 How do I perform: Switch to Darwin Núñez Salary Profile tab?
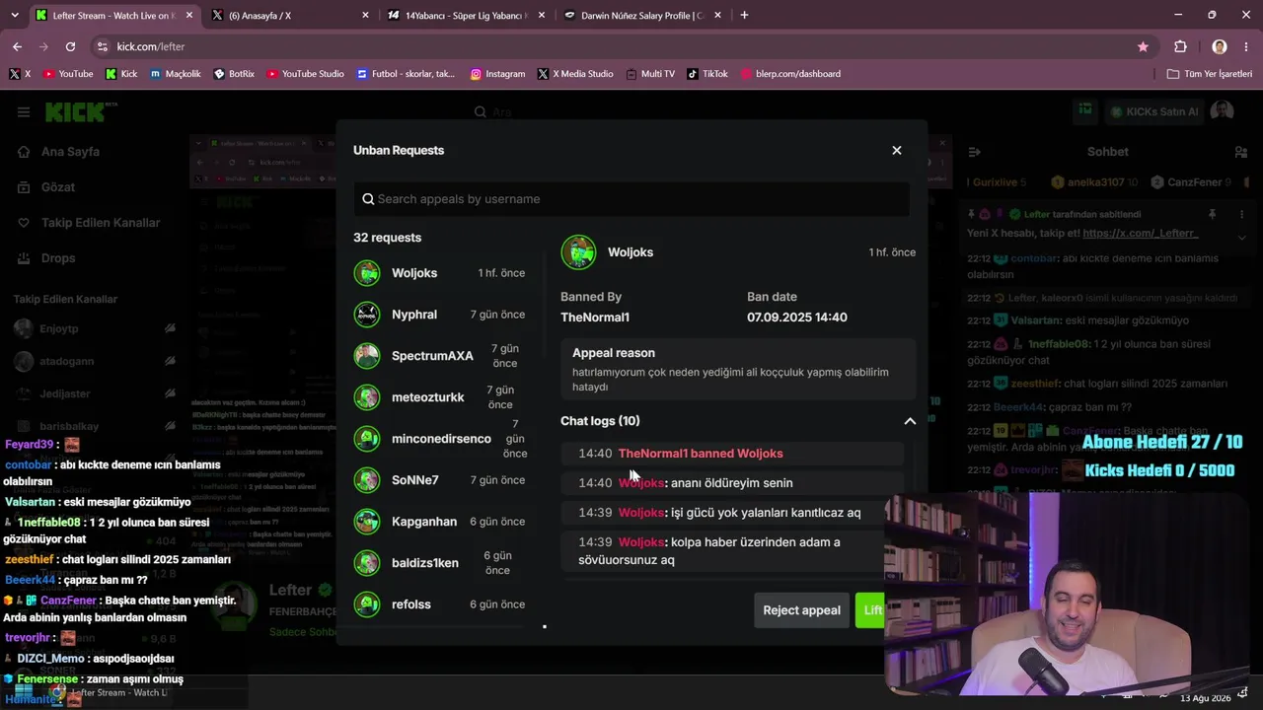[x=642, y=16]
